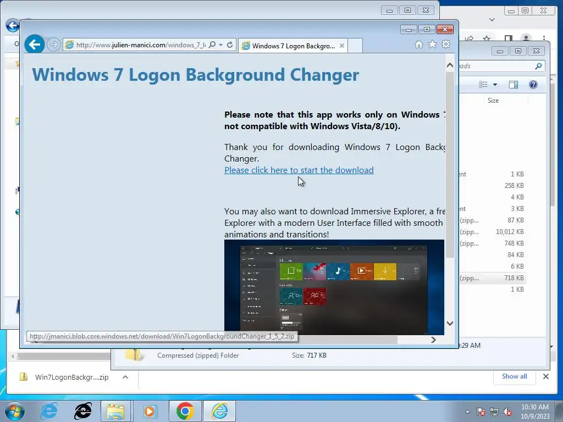This screenshot has height=422, width=563.
Task: Click Show all downloads in Chrome
Action: [514, 376]
